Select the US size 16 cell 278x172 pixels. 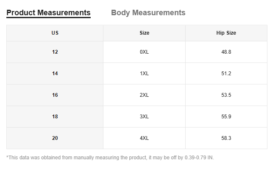click(x=55, y=95)
